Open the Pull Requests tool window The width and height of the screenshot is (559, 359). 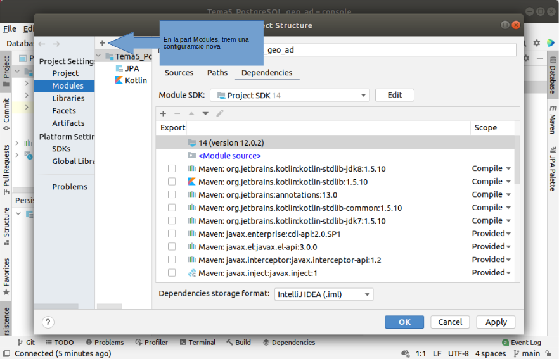tap(6, 170)
